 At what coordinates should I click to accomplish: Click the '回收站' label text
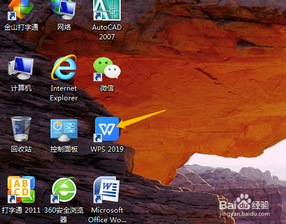click(21, 149)
